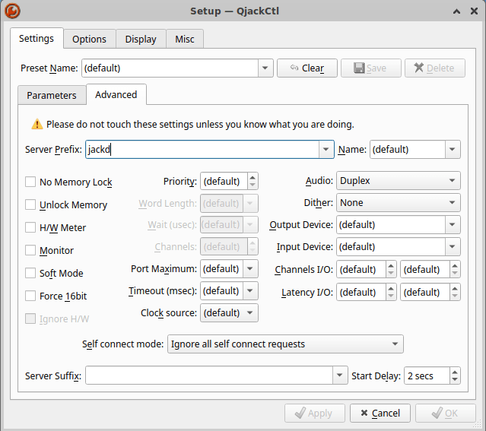
Task: Click the OK button
Action: click(446, 413)
